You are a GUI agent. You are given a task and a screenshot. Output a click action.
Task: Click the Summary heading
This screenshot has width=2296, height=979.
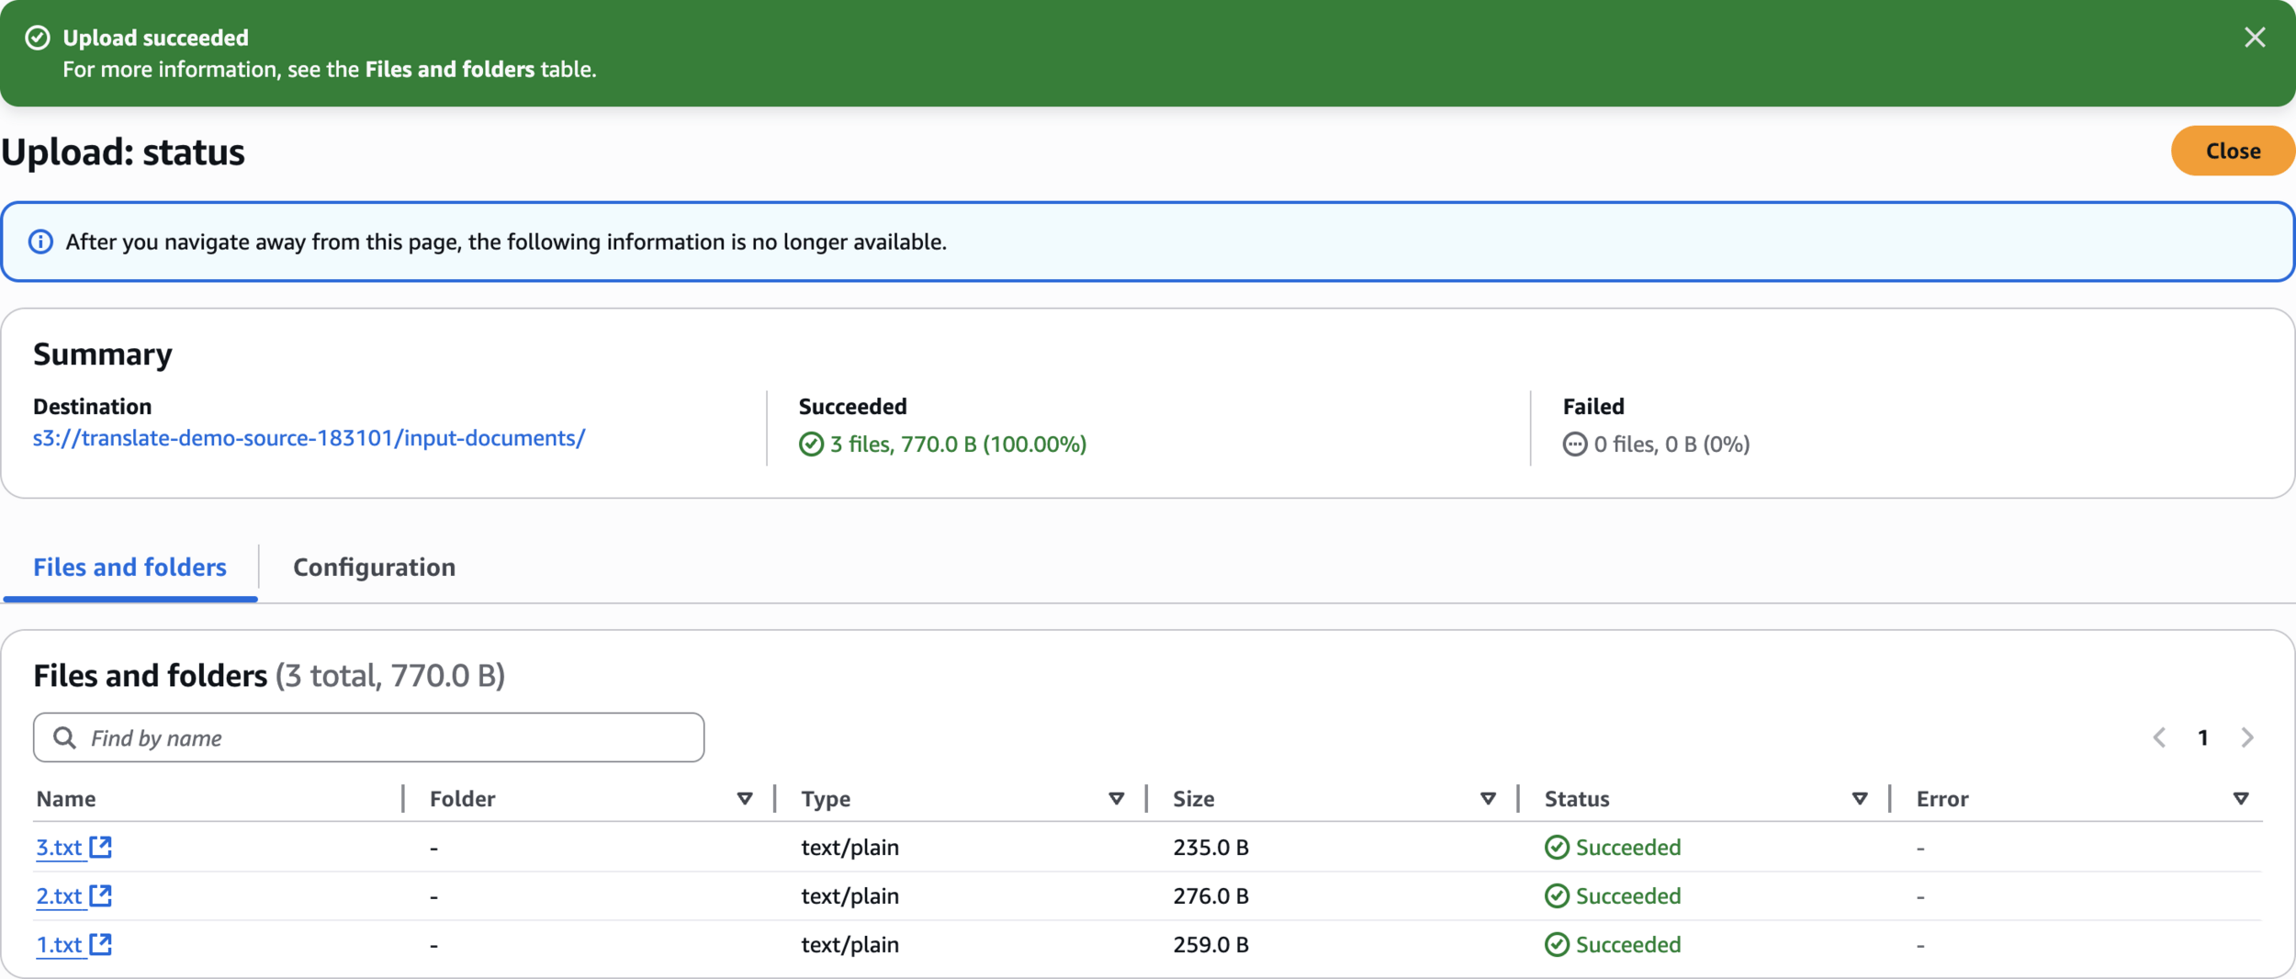[x=103, y=354]
